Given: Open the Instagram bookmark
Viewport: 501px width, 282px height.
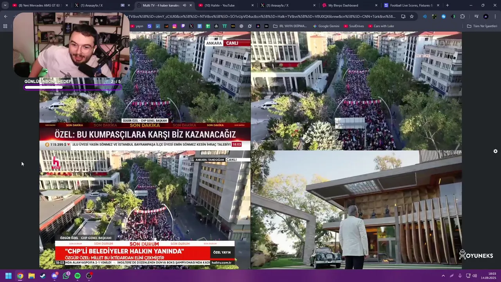Looking at the screenshot, I should tap(175, 26).
